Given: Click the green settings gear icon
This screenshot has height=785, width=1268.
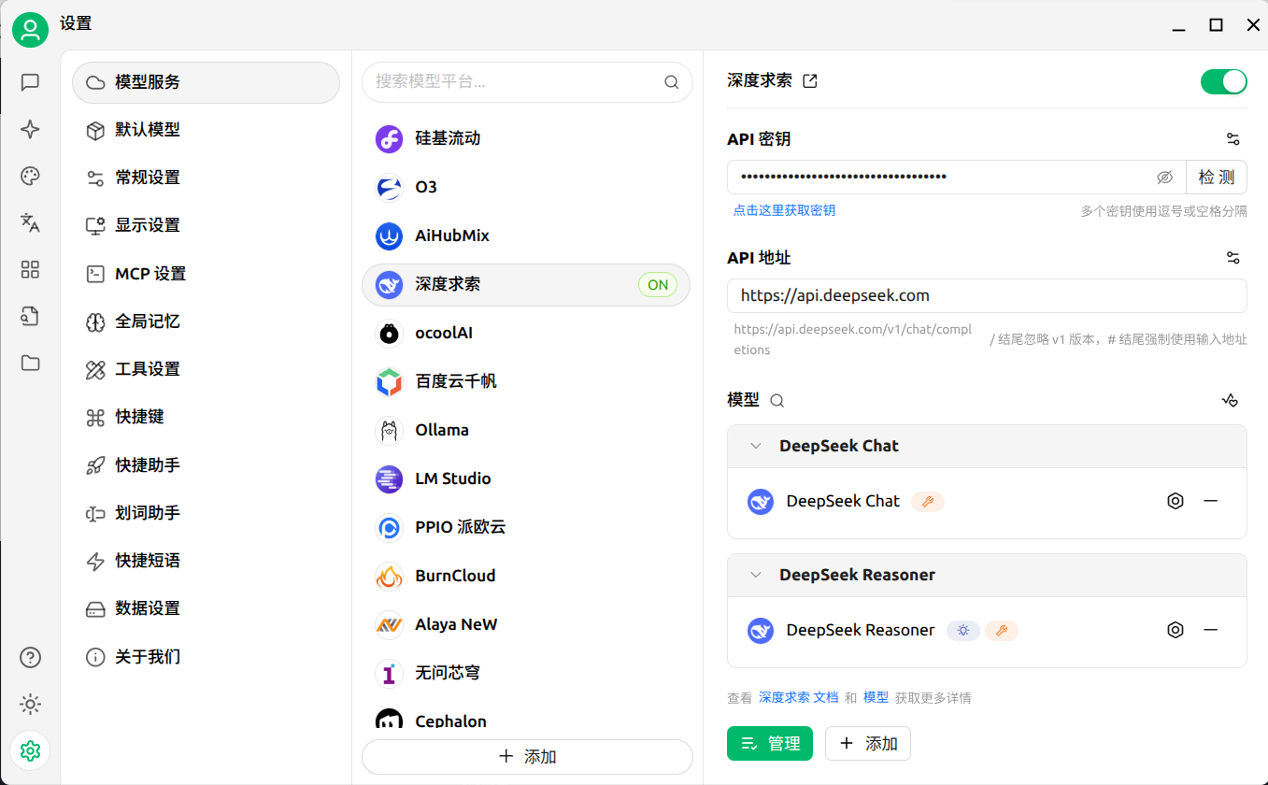Looking at the screenshot, I should coord(30,750).
